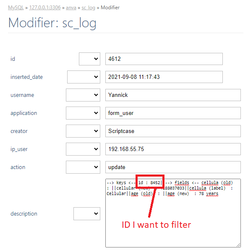Focus the action field showing update
This screenshot has height=250, width=248.
click(x=173, y=167)
